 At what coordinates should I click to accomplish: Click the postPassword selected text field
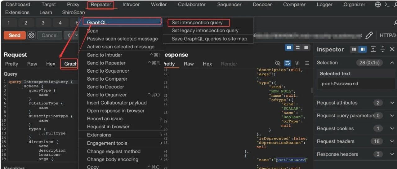click(355, 84)
